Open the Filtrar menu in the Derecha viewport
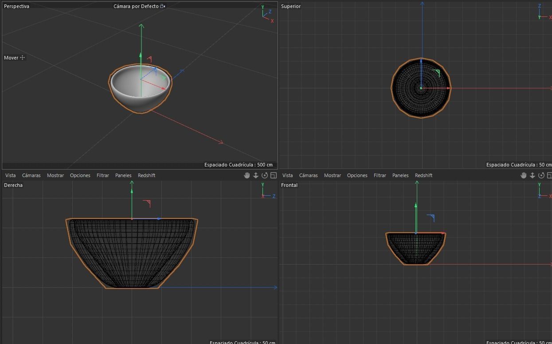This screenshot has height=344, width=552. coord(102,175)
